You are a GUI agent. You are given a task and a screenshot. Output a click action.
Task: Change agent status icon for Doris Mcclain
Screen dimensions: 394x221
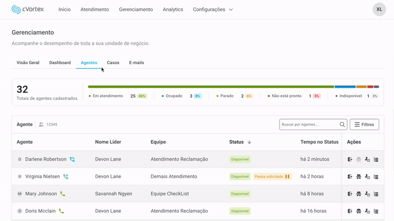point(367,211)
